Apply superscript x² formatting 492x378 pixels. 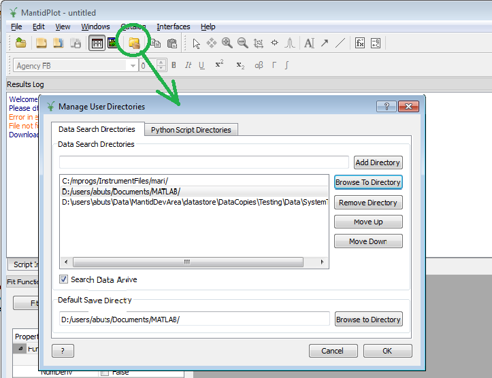click(x=219, y=64)
